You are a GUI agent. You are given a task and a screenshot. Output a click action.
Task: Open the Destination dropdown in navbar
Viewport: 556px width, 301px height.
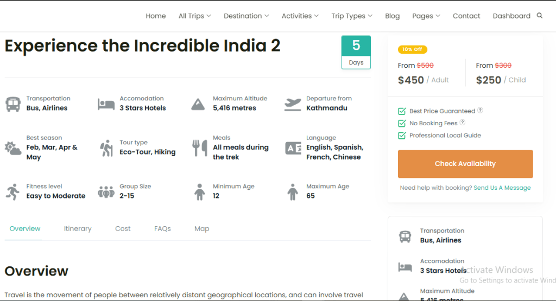pyautogui.click(x=246, y=16)
